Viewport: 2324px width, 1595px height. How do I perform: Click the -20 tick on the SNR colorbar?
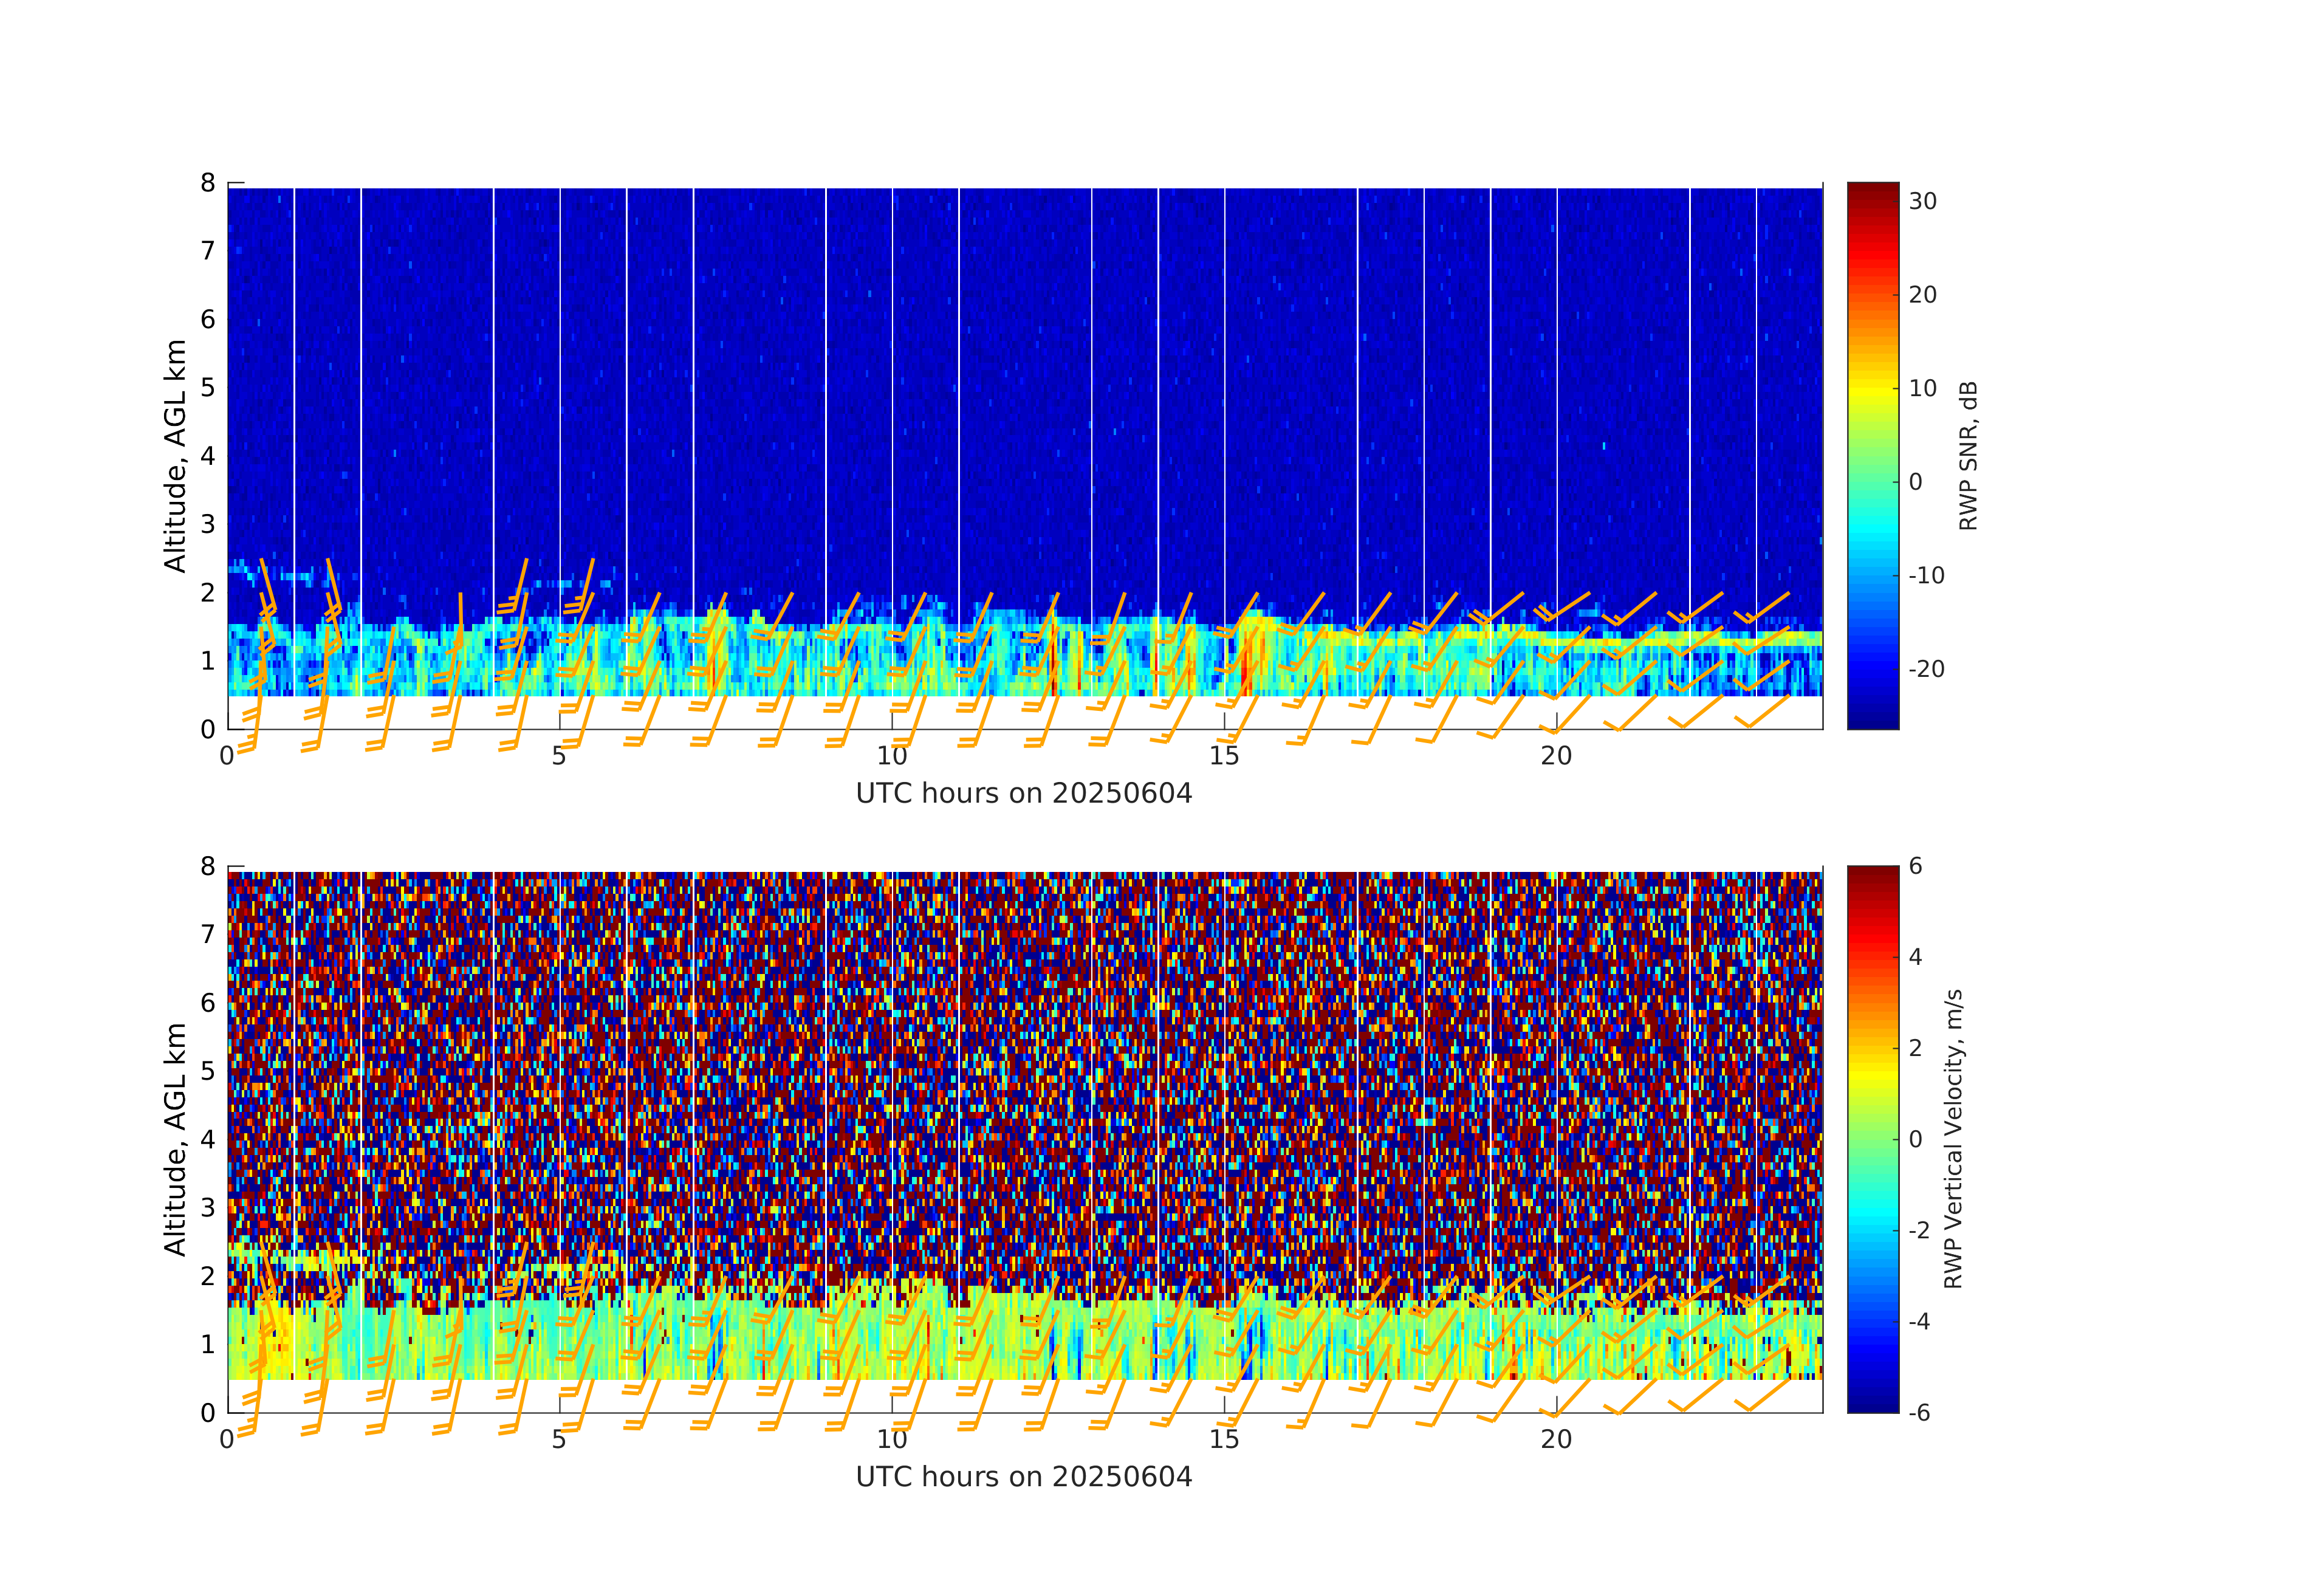coord(1926,669)
